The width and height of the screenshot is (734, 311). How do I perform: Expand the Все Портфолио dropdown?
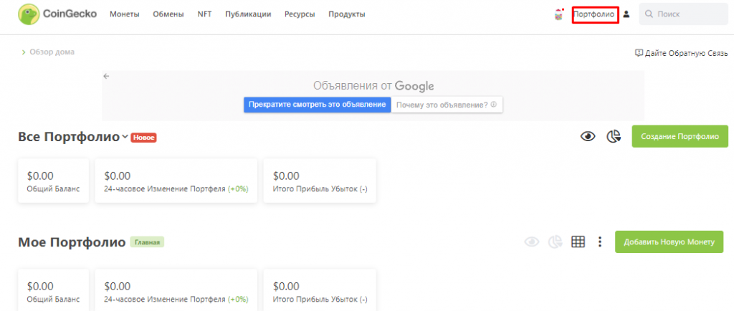(x=125, y=137)
